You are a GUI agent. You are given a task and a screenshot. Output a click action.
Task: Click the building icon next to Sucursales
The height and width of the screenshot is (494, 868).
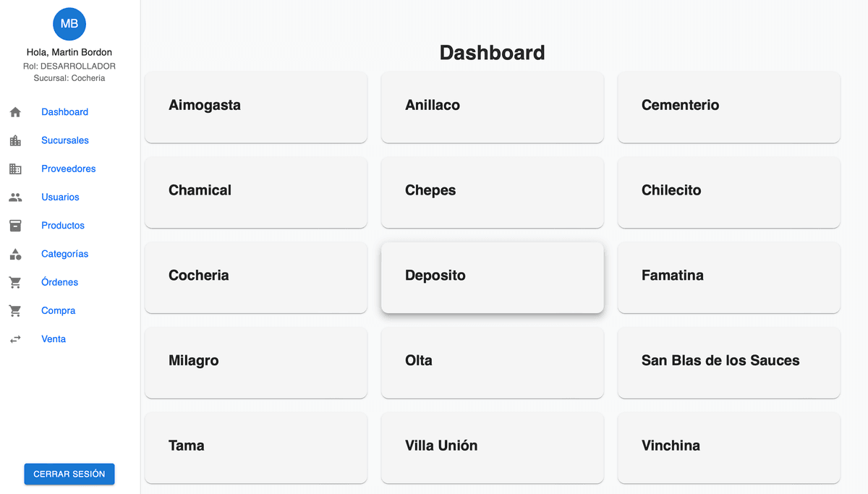point(15,140)
